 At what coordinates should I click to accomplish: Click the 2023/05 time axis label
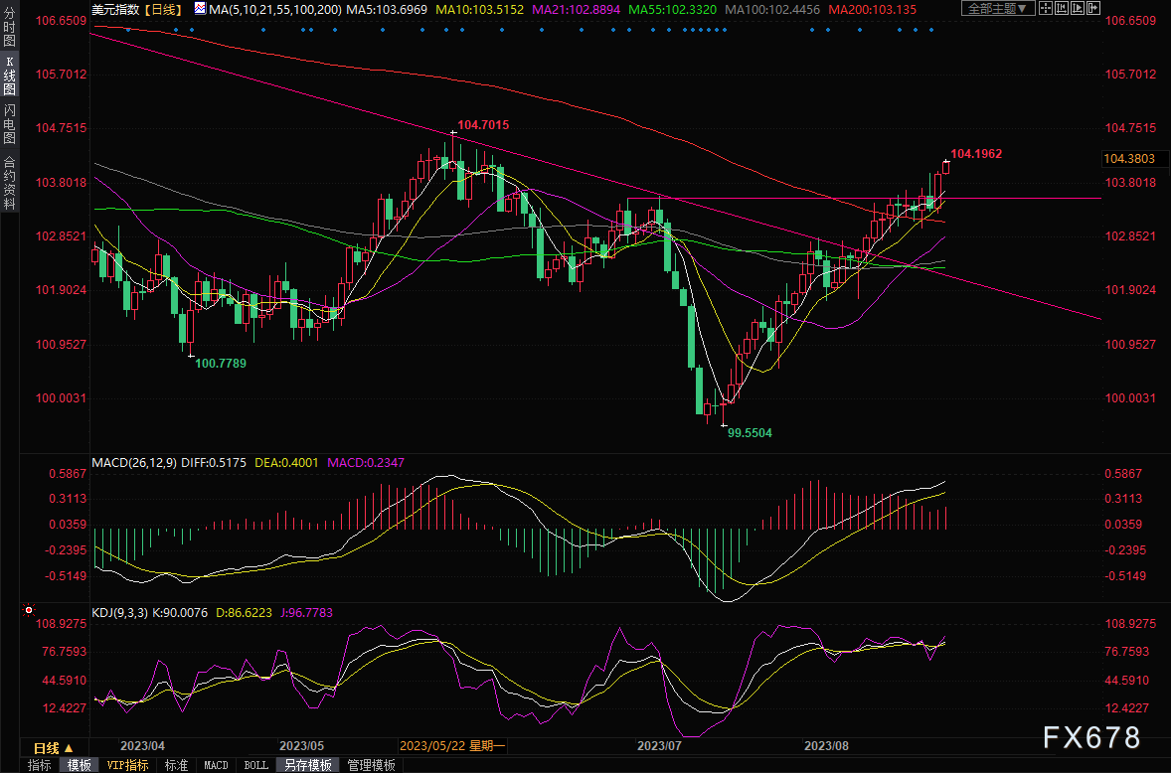(302, 745)
